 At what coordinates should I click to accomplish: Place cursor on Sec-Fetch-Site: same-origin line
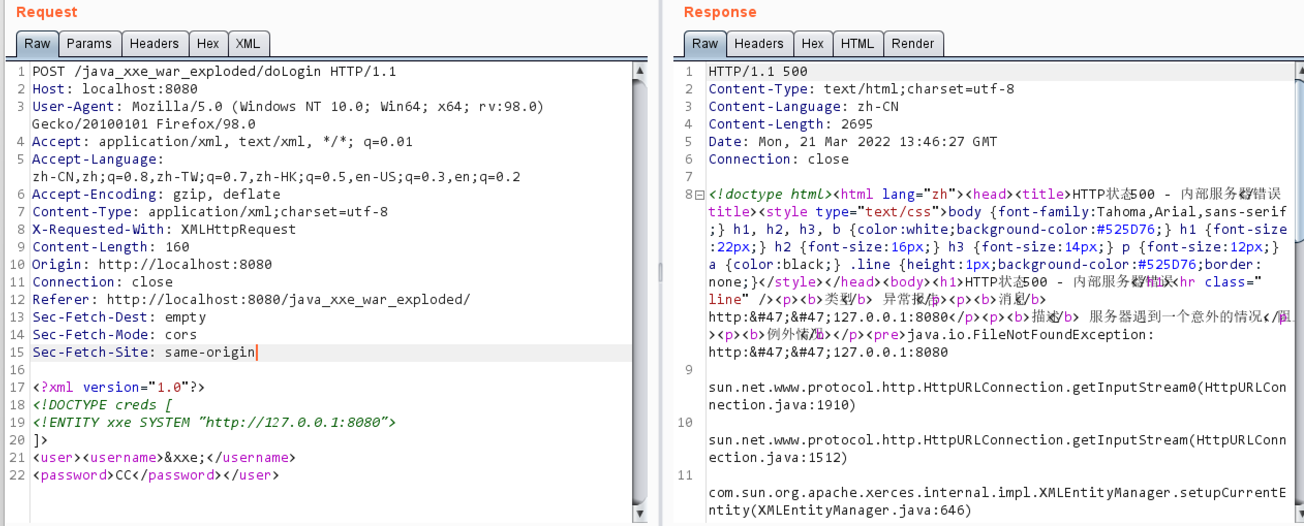[x=144, y=352]
